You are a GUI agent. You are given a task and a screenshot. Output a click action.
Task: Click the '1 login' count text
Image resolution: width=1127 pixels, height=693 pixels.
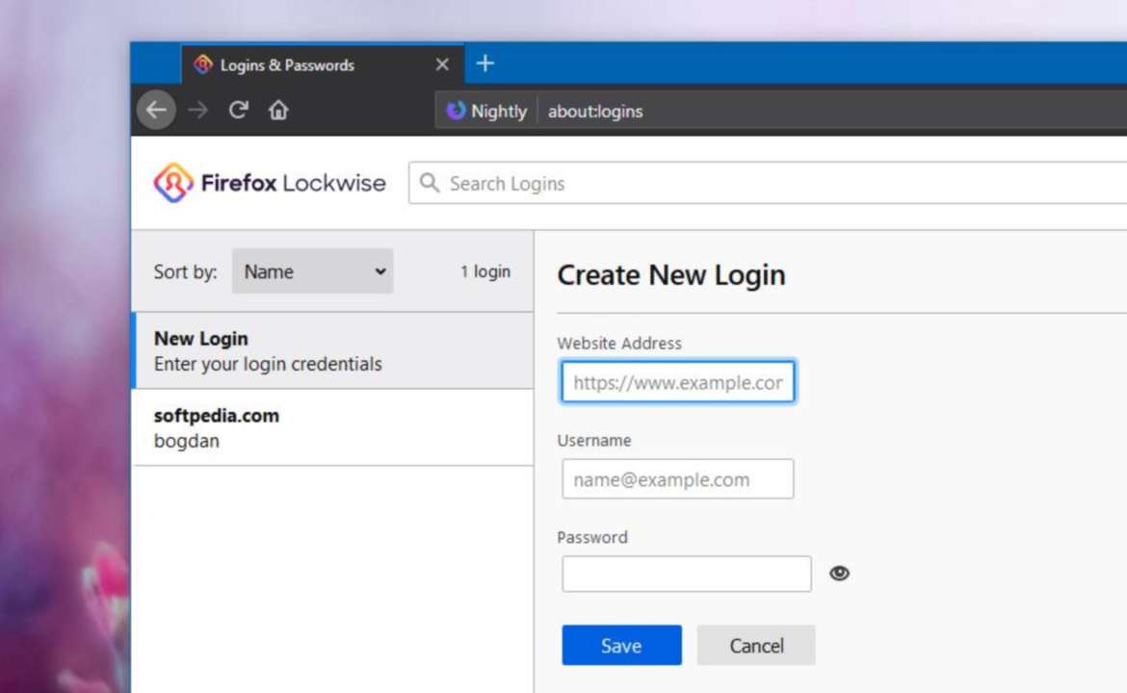point(485,271)
